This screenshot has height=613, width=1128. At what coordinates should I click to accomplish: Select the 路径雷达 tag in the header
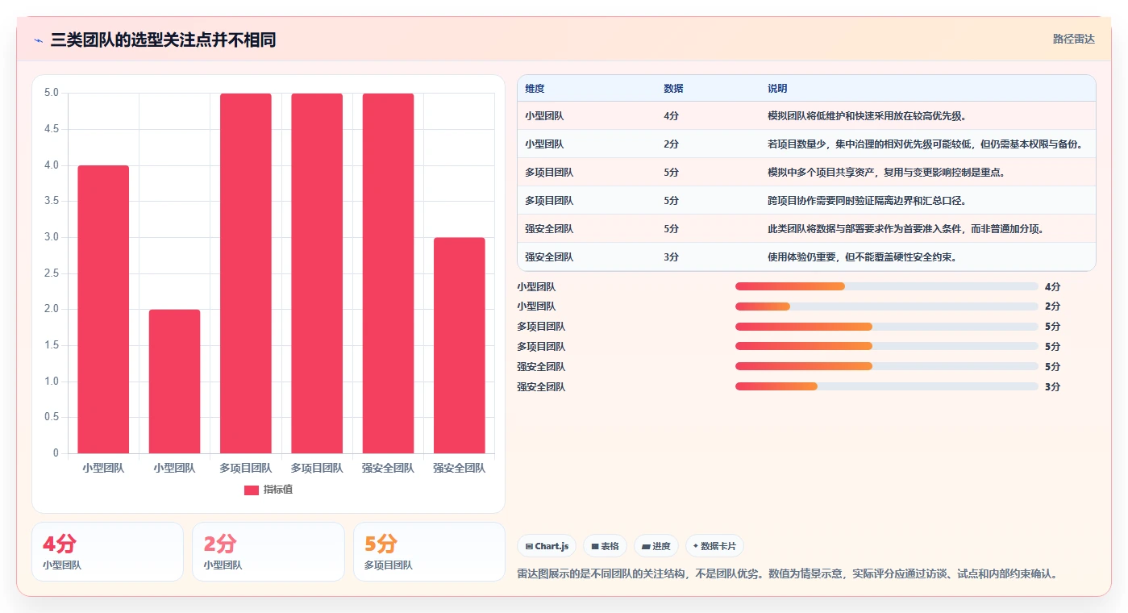(x=1073, y=39)
